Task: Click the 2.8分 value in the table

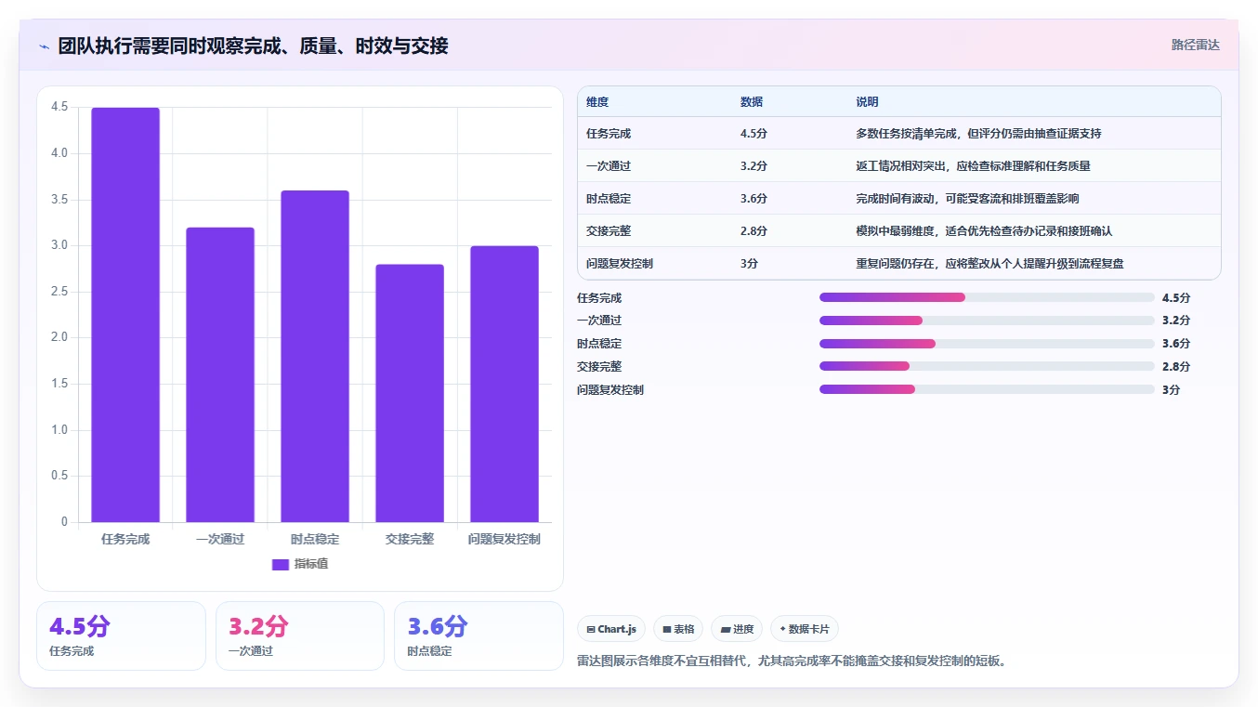Action: tap(753, 231)
